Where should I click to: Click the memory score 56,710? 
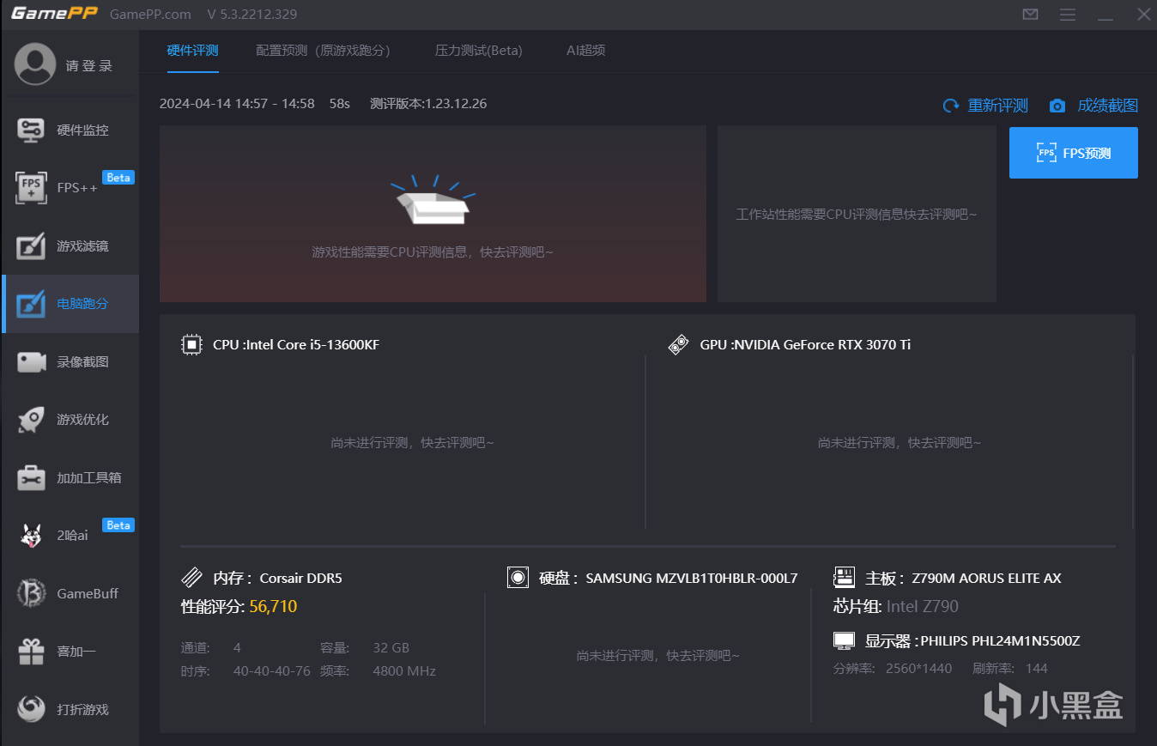(273, 607)
